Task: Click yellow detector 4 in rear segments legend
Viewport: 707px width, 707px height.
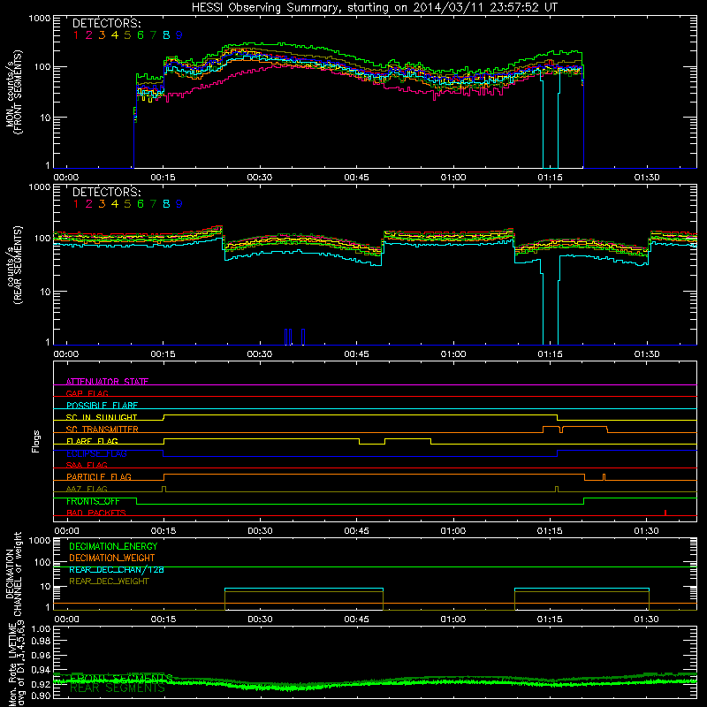Action: click(115, 204)
